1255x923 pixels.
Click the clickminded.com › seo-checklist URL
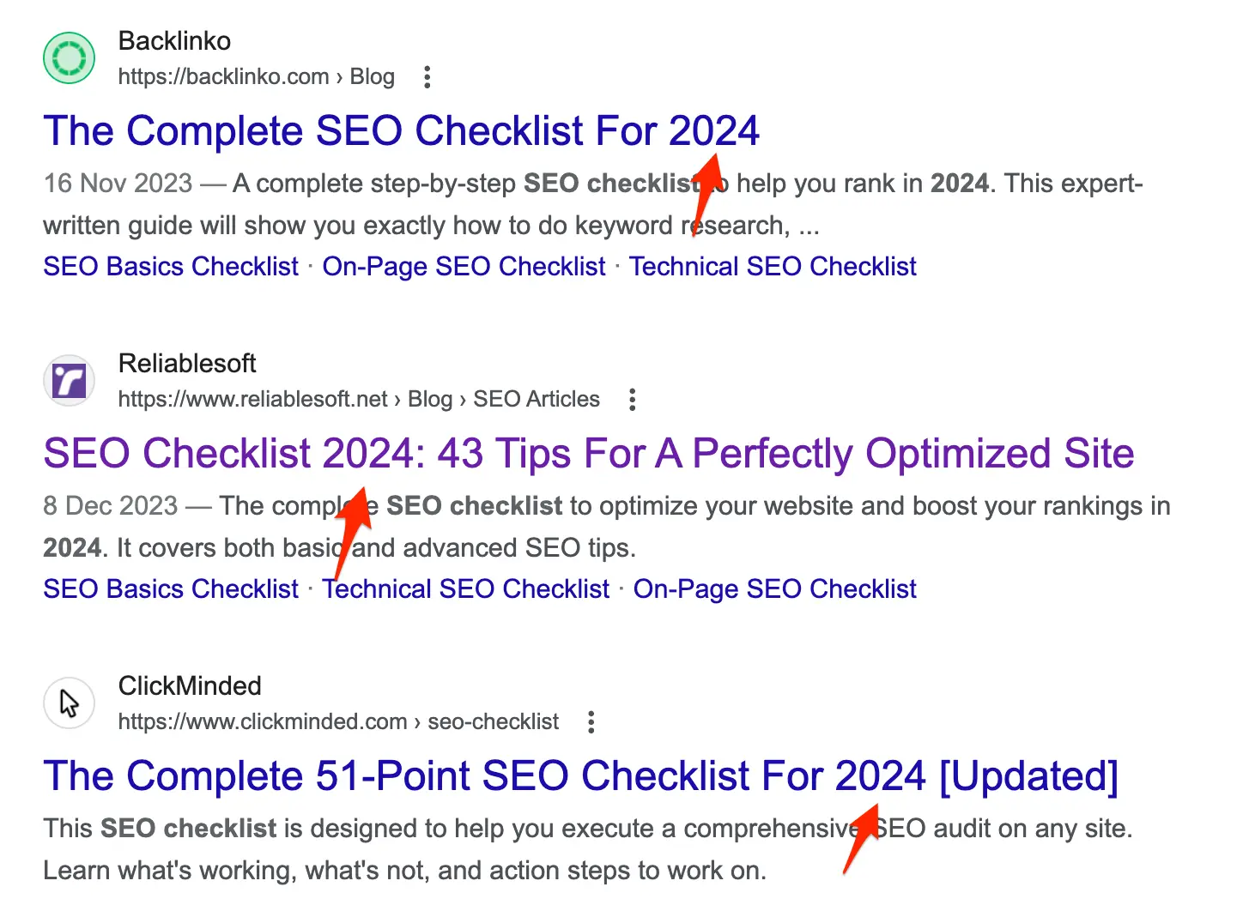337,722
